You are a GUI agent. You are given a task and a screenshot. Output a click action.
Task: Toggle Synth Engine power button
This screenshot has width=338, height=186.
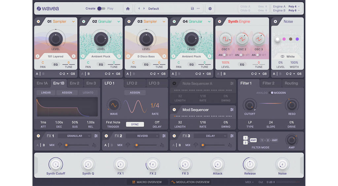point(220,21)
